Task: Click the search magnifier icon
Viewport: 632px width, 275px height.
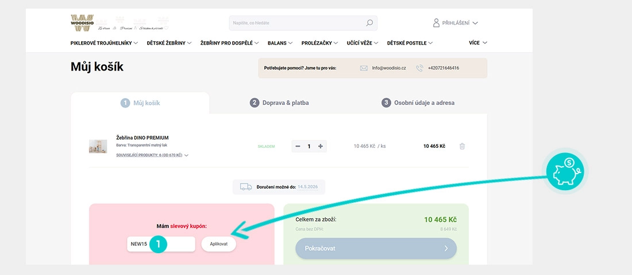Action: pyautogui.click(x=369, y=23)
